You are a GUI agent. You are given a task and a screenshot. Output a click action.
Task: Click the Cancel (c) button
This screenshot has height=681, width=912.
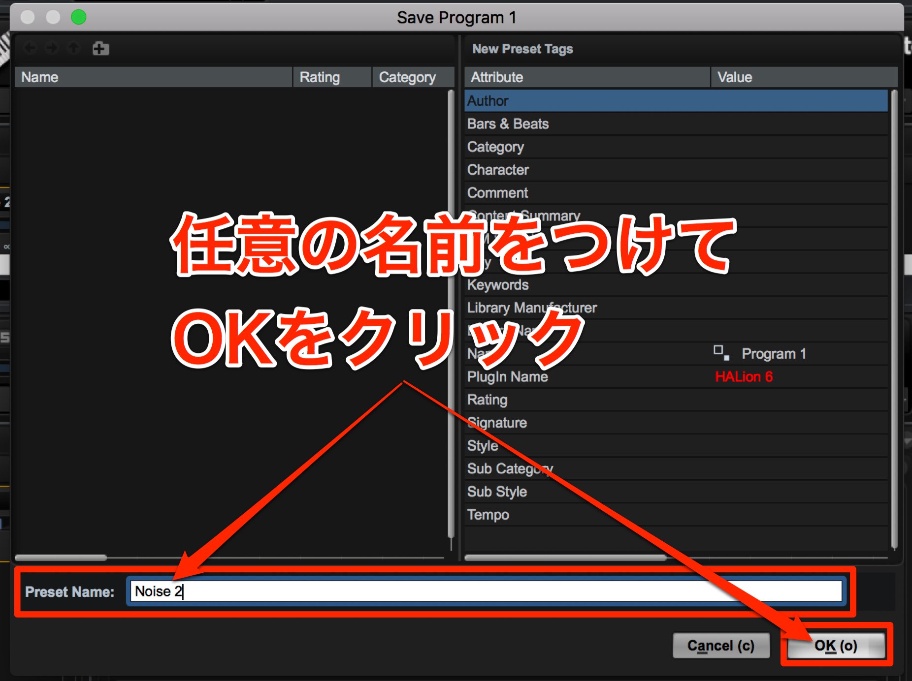tap(721, 646)
